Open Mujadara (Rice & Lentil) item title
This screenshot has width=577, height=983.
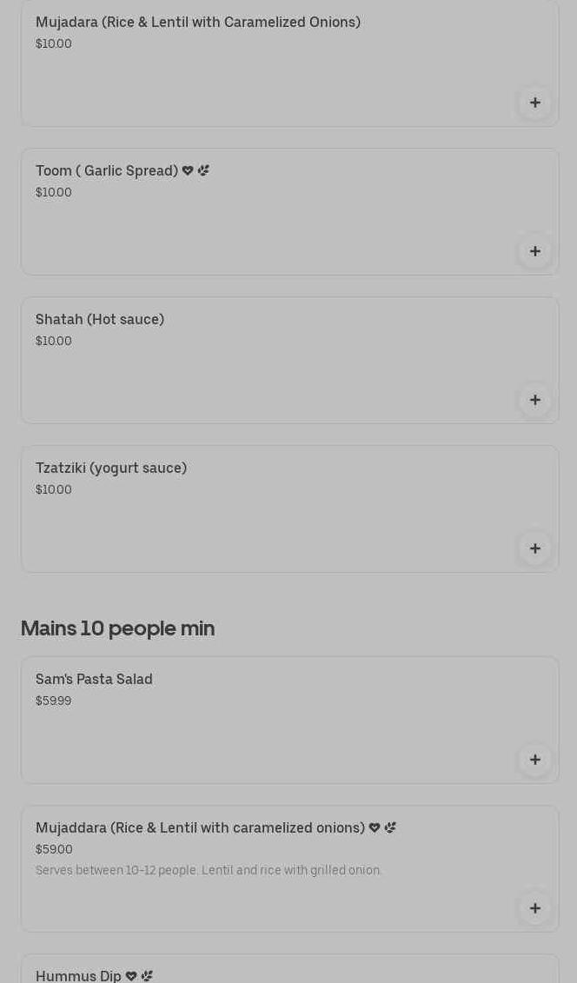pyautogui.click(x=197, y=23)
